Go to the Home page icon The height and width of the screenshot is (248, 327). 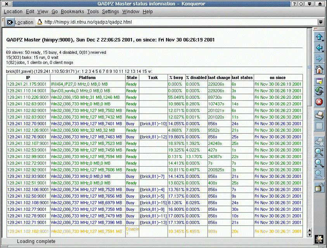[319, 70]
